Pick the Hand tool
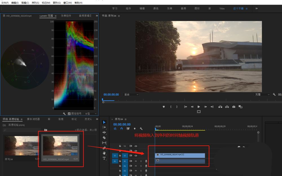The width and height of the screenshot is (282, 176). tap(104, 153)
